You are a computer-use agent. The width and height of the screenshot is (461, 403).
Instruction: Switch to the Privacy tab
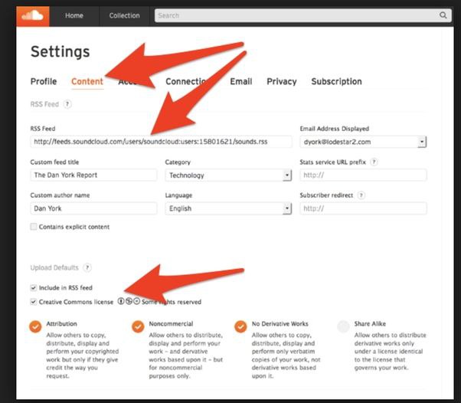pos(282,81)
